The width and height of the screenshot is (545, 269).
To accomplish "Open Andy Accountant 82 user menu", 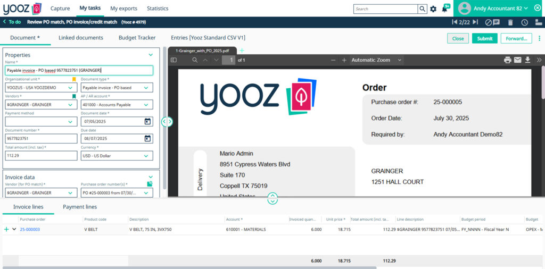I will (x=501, y=9).
